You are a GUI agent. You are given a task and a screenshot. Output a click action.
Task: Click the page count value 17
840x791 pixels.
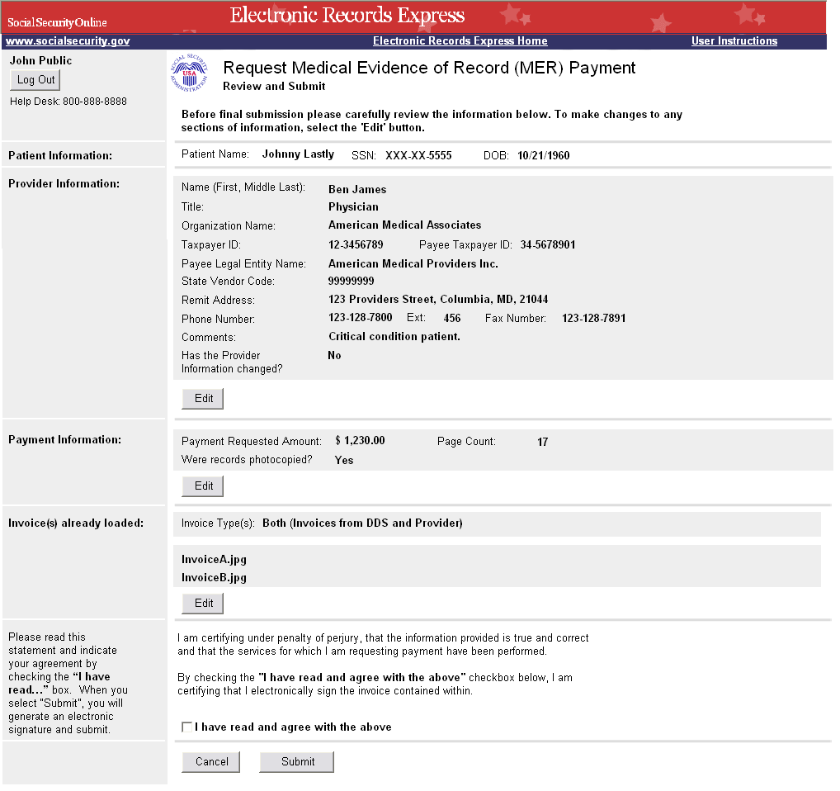click(542, 442)
